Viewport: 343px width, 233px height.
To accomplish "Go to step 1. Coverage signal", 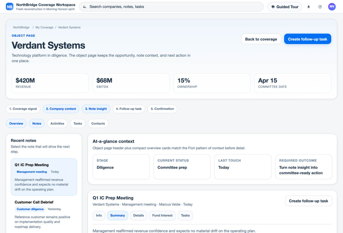I will (23, 109).
